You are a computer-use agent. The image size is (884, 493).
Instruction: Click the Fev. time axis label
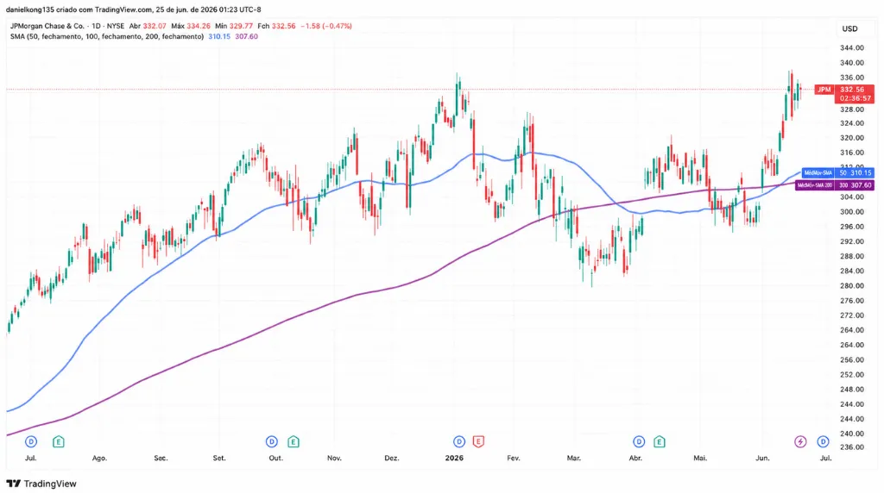coord(513,459)
